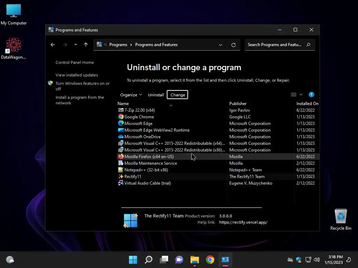
Task: Click the Igor Pavlov publisher cell
Action: coord(239,110)
